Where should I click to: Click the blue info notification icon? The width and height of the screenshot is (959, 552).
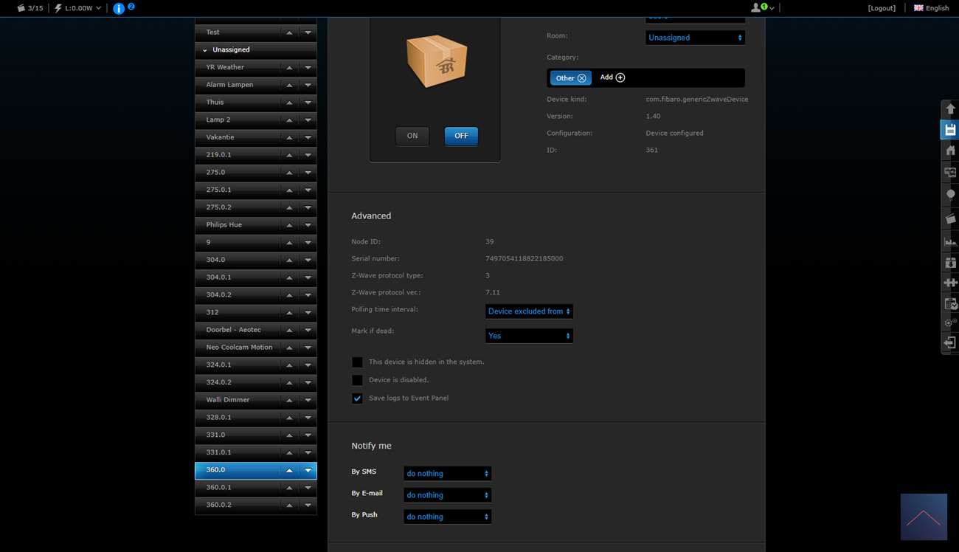119,9
